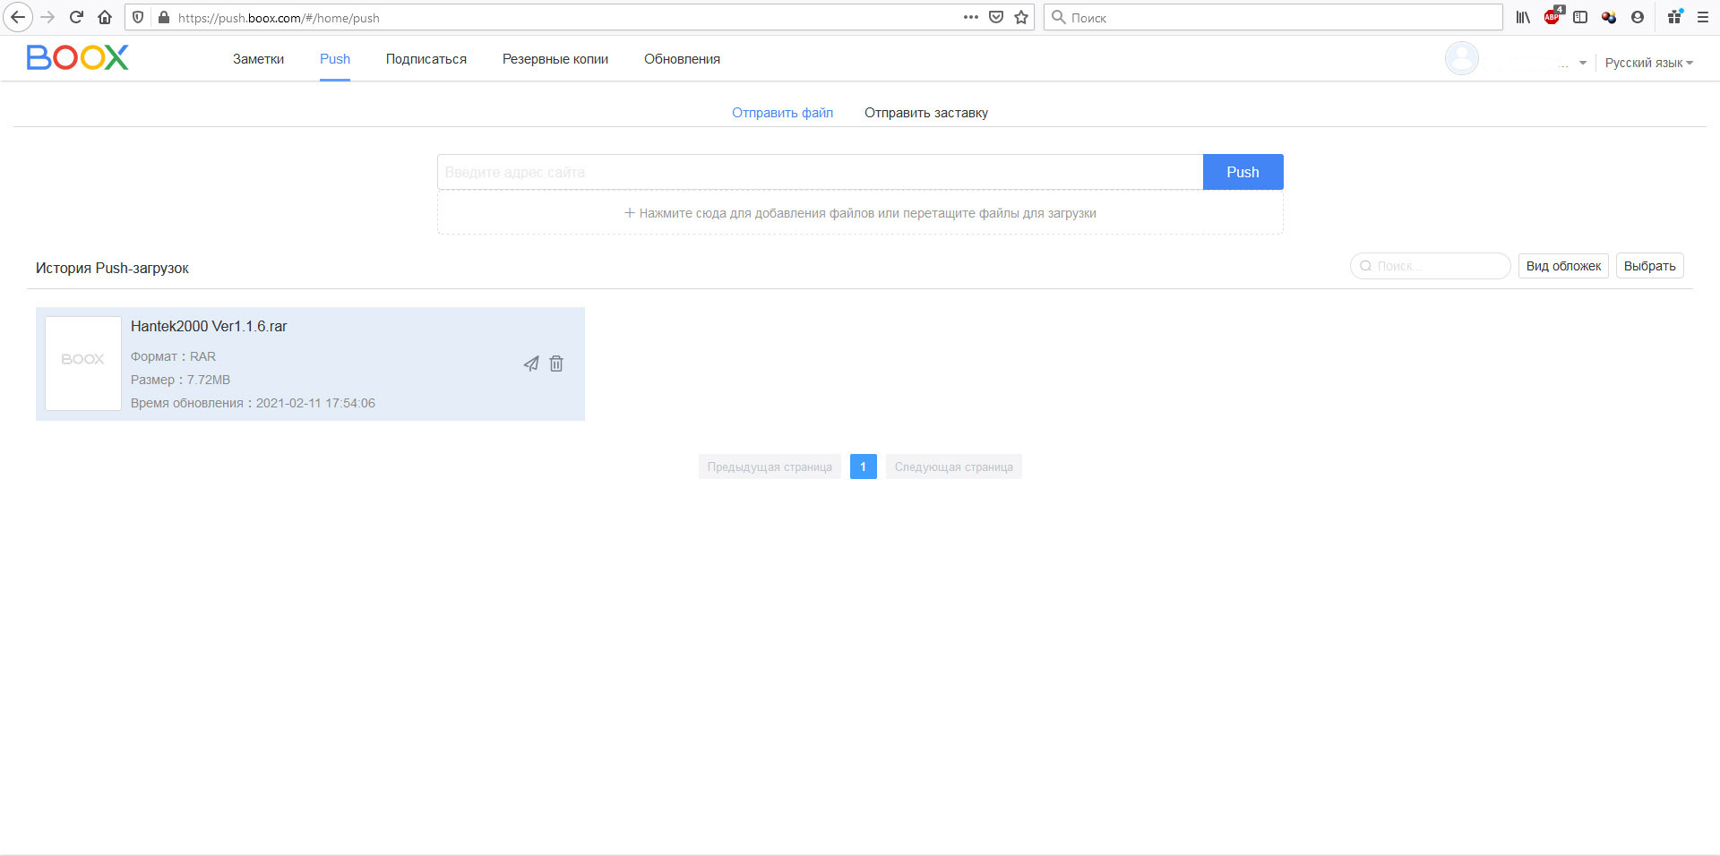Open the Заметки tab
The height and width of the screenshot is (856, 1720).
pos(258,59)
